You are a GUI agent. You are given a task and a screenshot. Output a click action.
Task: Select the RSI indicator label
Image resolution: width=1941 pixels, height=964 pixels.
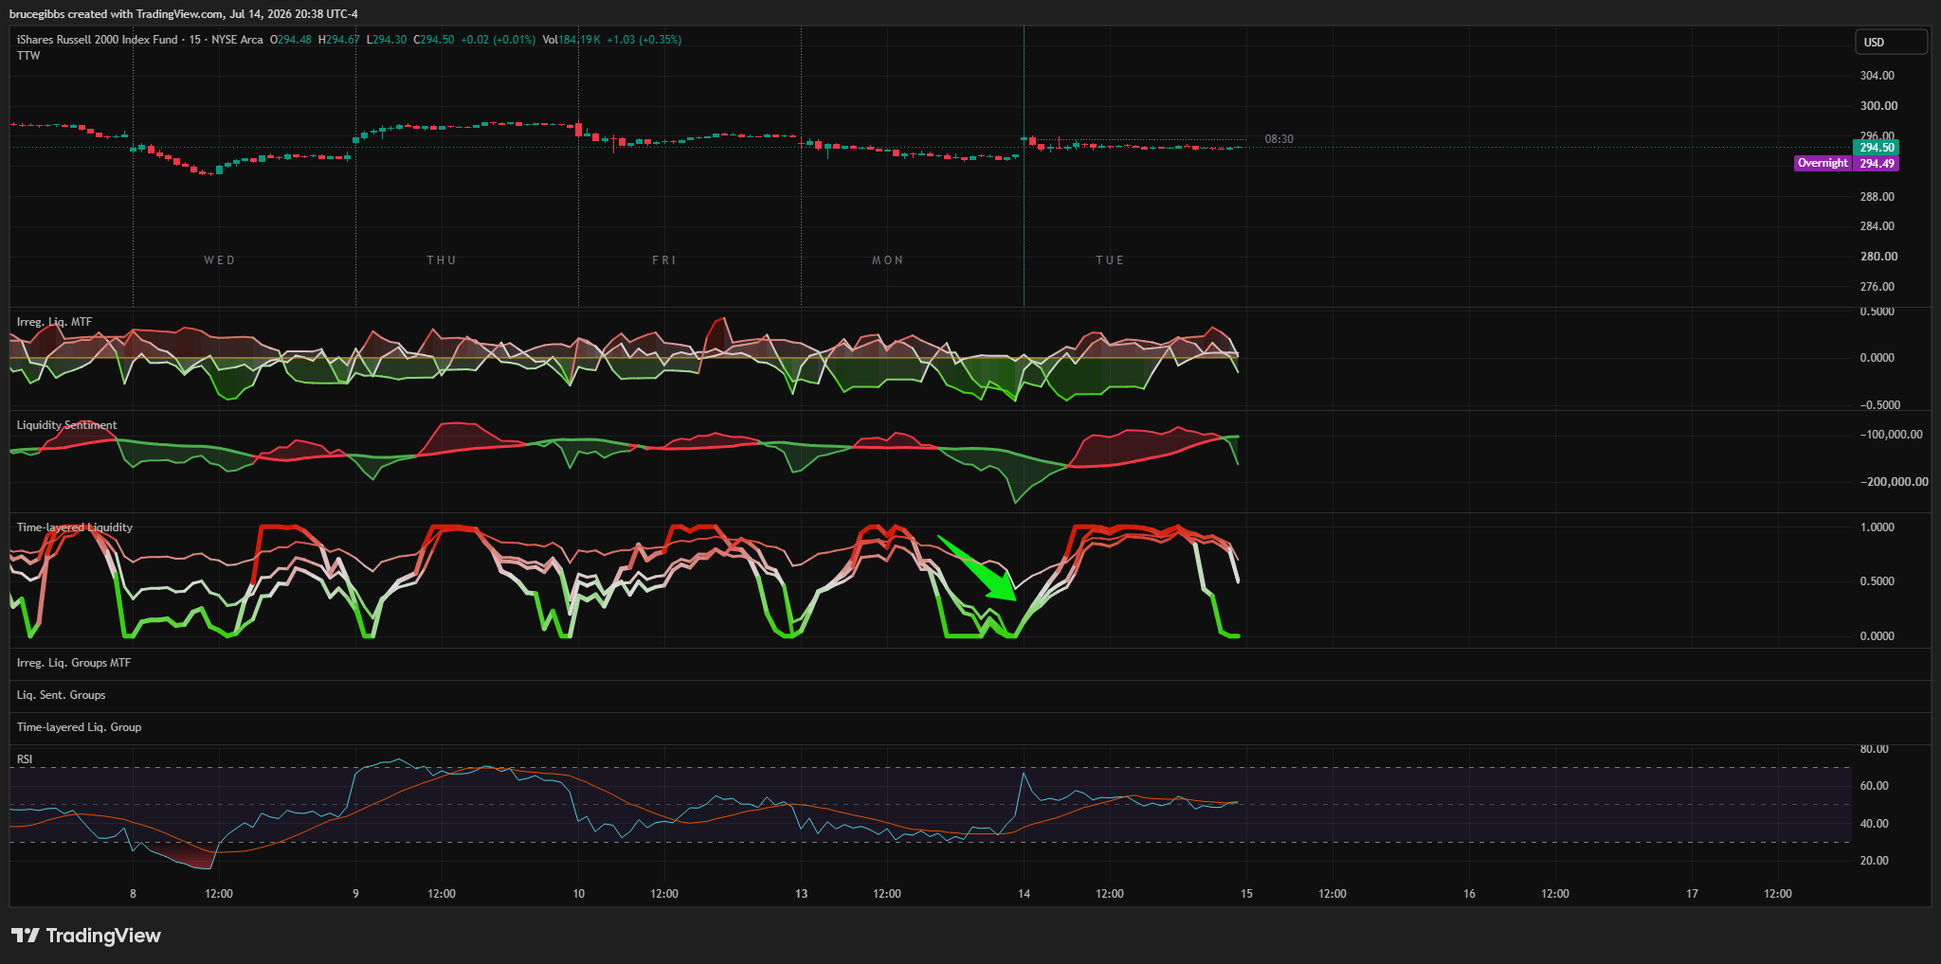click(25, 759)
